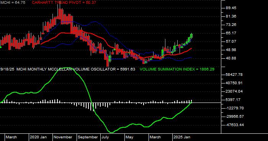This screenshot has width=268, height=141.
Task: Select the CARHARTT TREND PIVOT = 50.37 label
Action: click(x=64, y=3)
